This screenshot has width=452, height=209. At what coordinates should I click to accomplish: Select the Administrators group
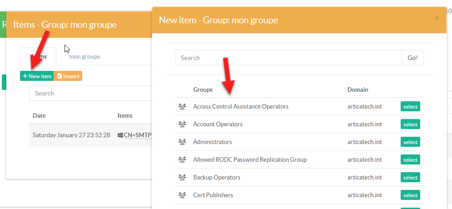pos(410,142)
